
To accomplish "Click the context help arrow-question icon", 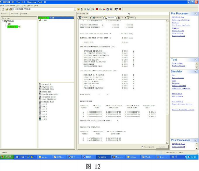I will pyautogui.click(x=116, y=9).
